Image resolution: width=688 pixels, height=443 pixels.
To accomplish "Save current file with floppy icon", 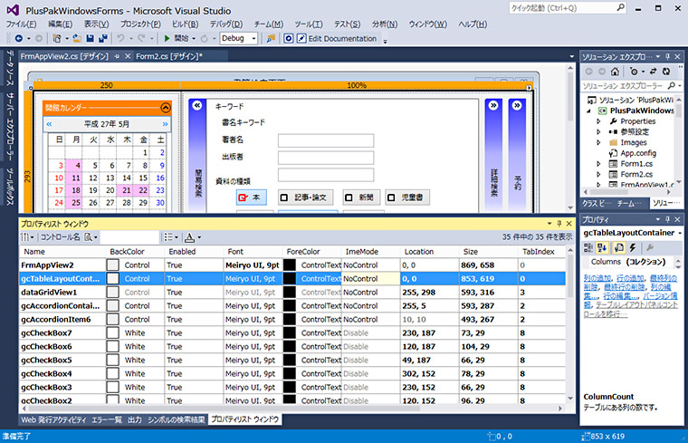I will (x=90, y=39).
